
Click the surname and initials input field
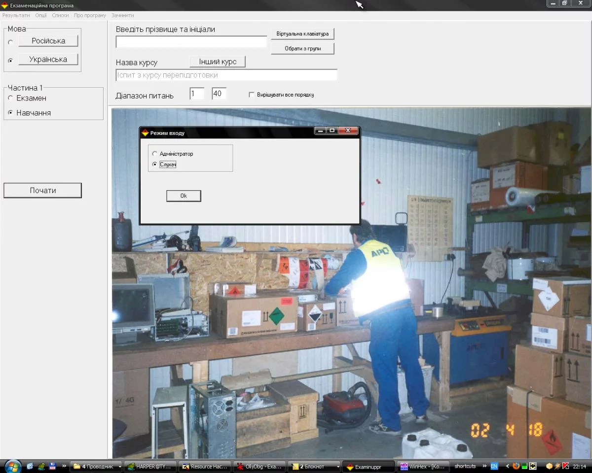point(191,42)
